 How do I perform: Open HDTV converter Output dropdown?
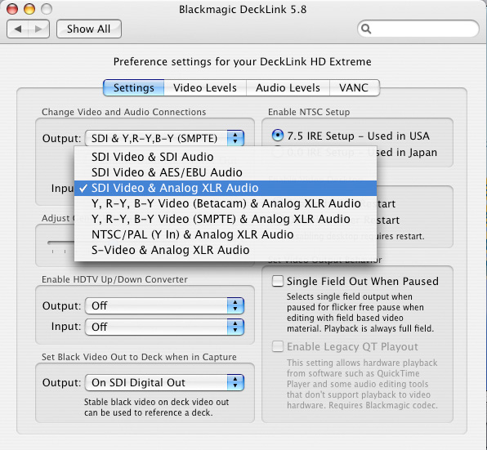(x=164, y=305)
